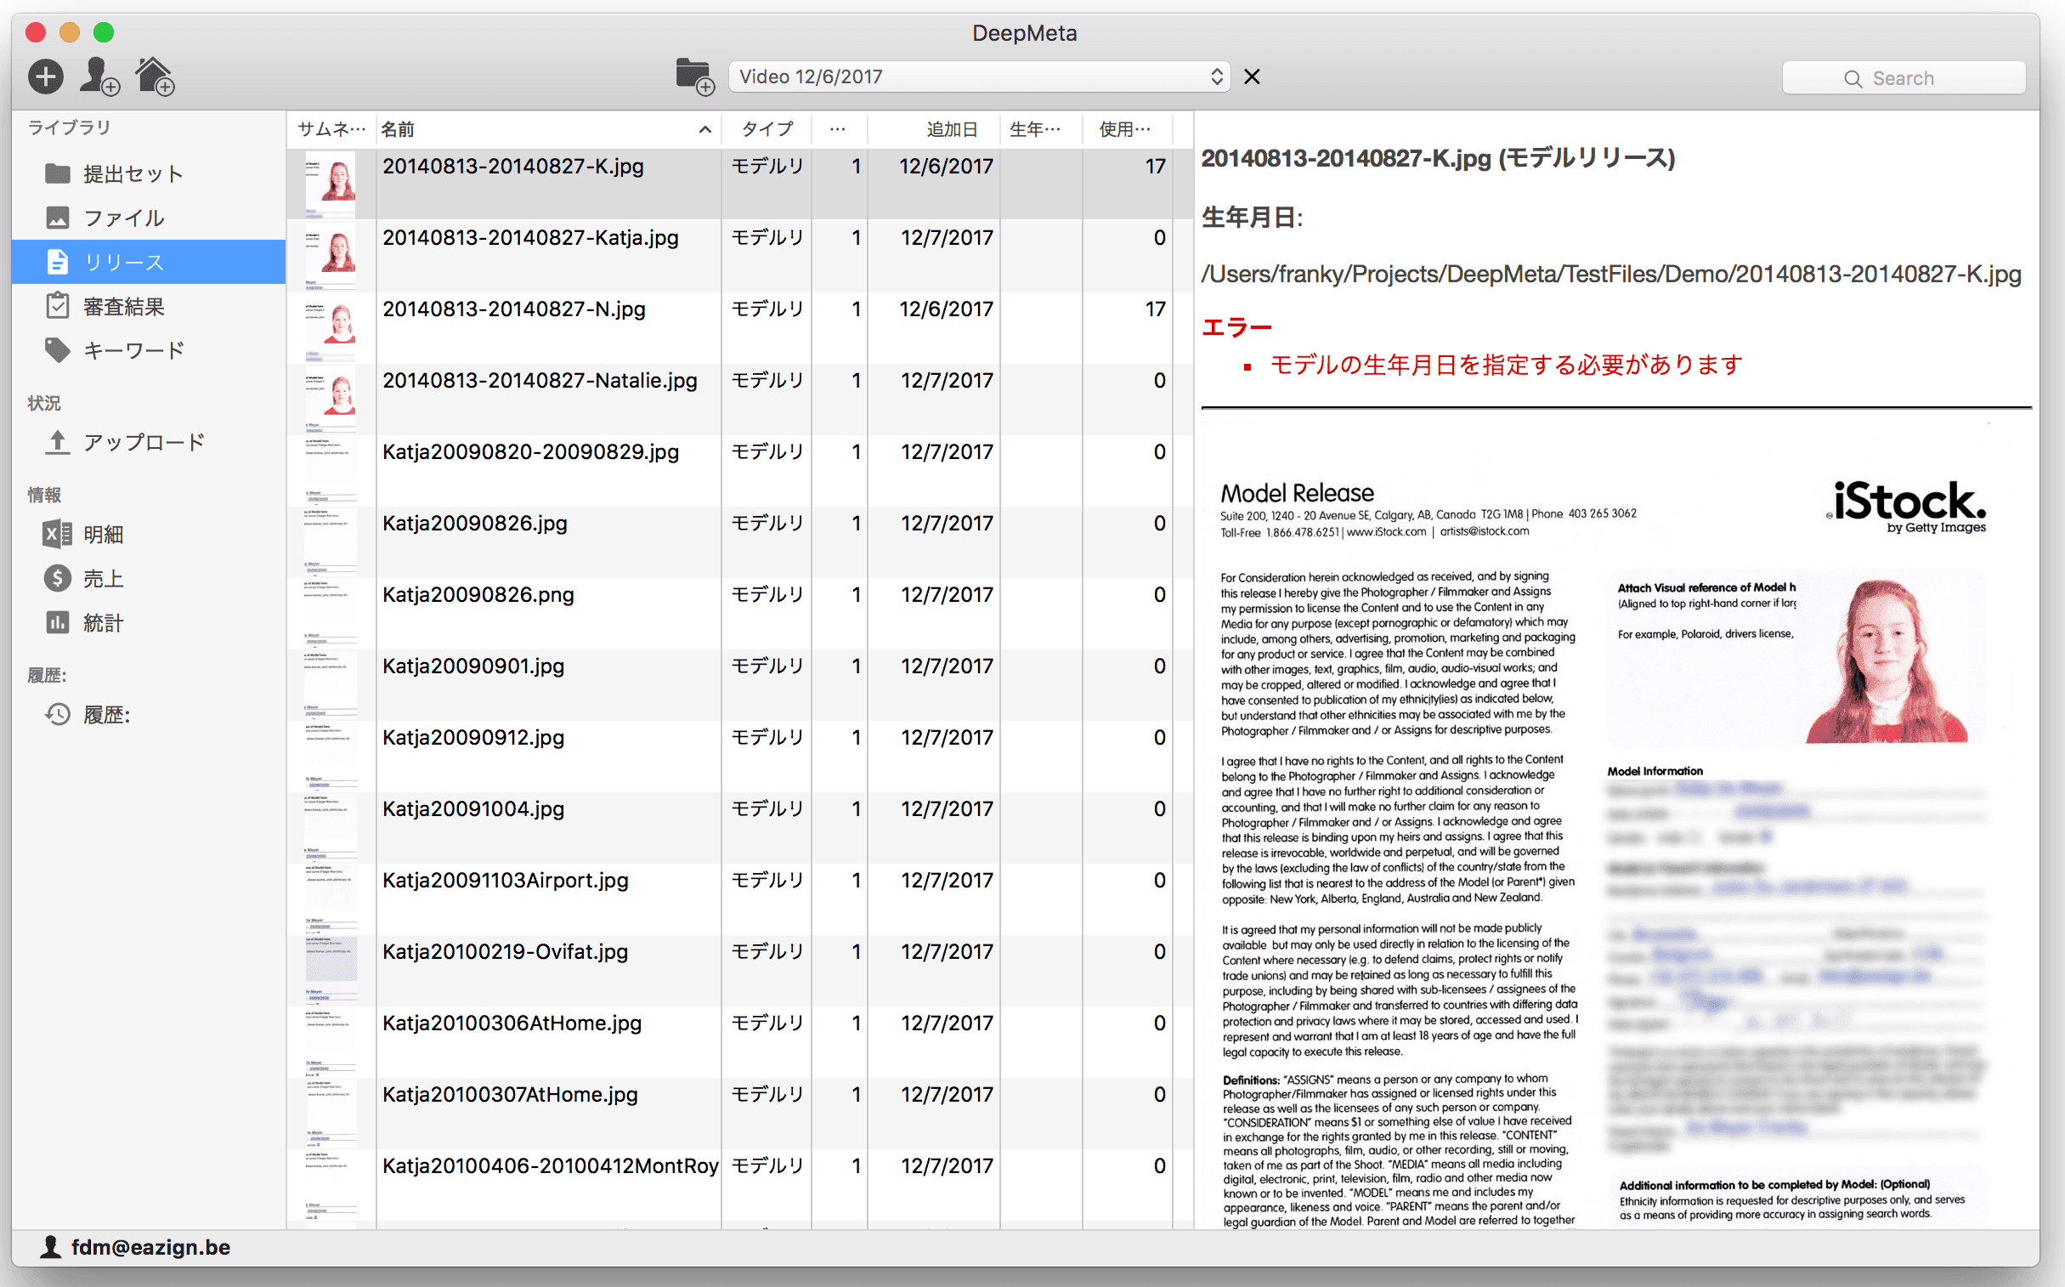
Task: Click the new folder batch icon
Action: [694, 77]
